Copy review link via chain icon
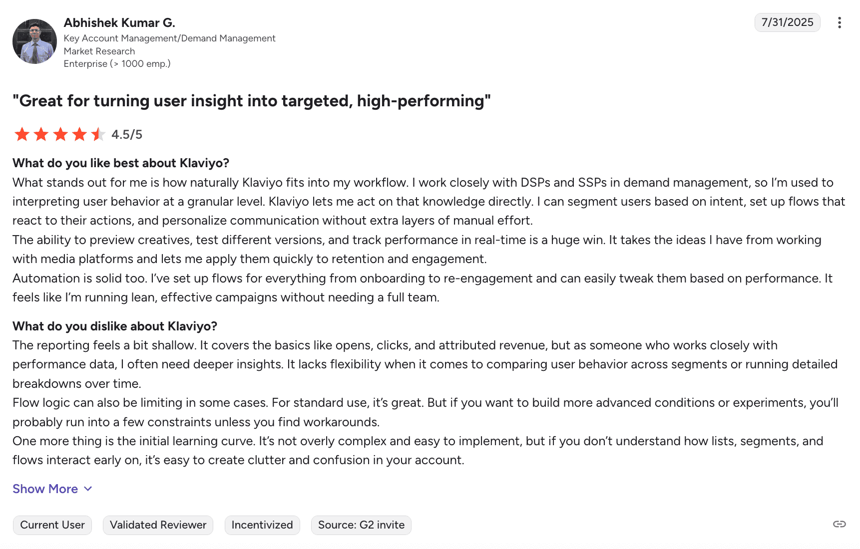860x549 pixels. pos(839,524)
